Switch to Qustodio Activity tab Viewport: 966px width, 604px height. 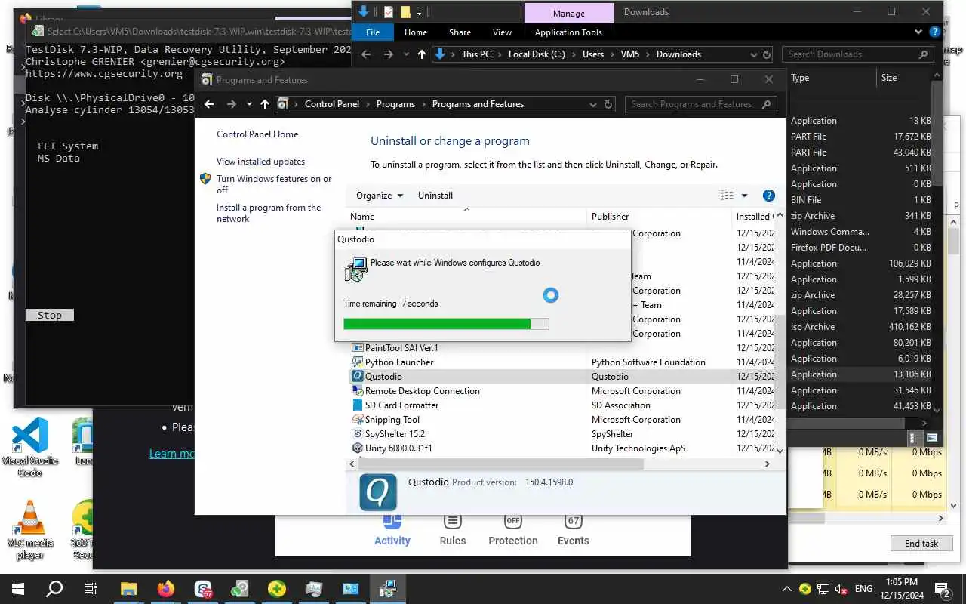(x=392, y=530)
